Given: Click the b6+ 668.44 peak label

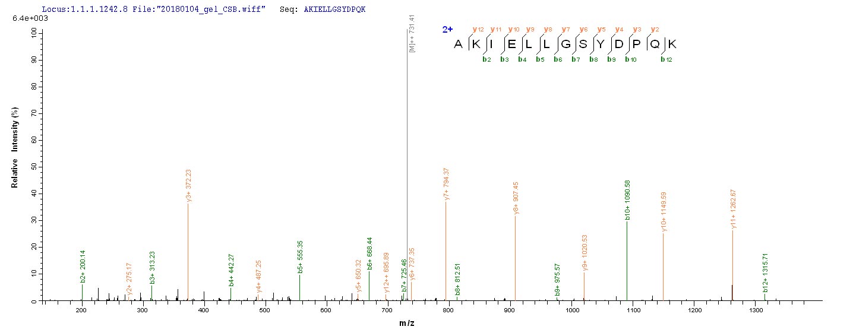Looking at the screenshot, I should [370, 253].
